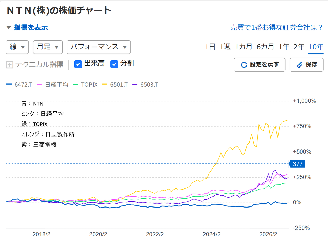
Task: Open the パフォーマンス display mode dropdown
Action: tap(99, 47)
